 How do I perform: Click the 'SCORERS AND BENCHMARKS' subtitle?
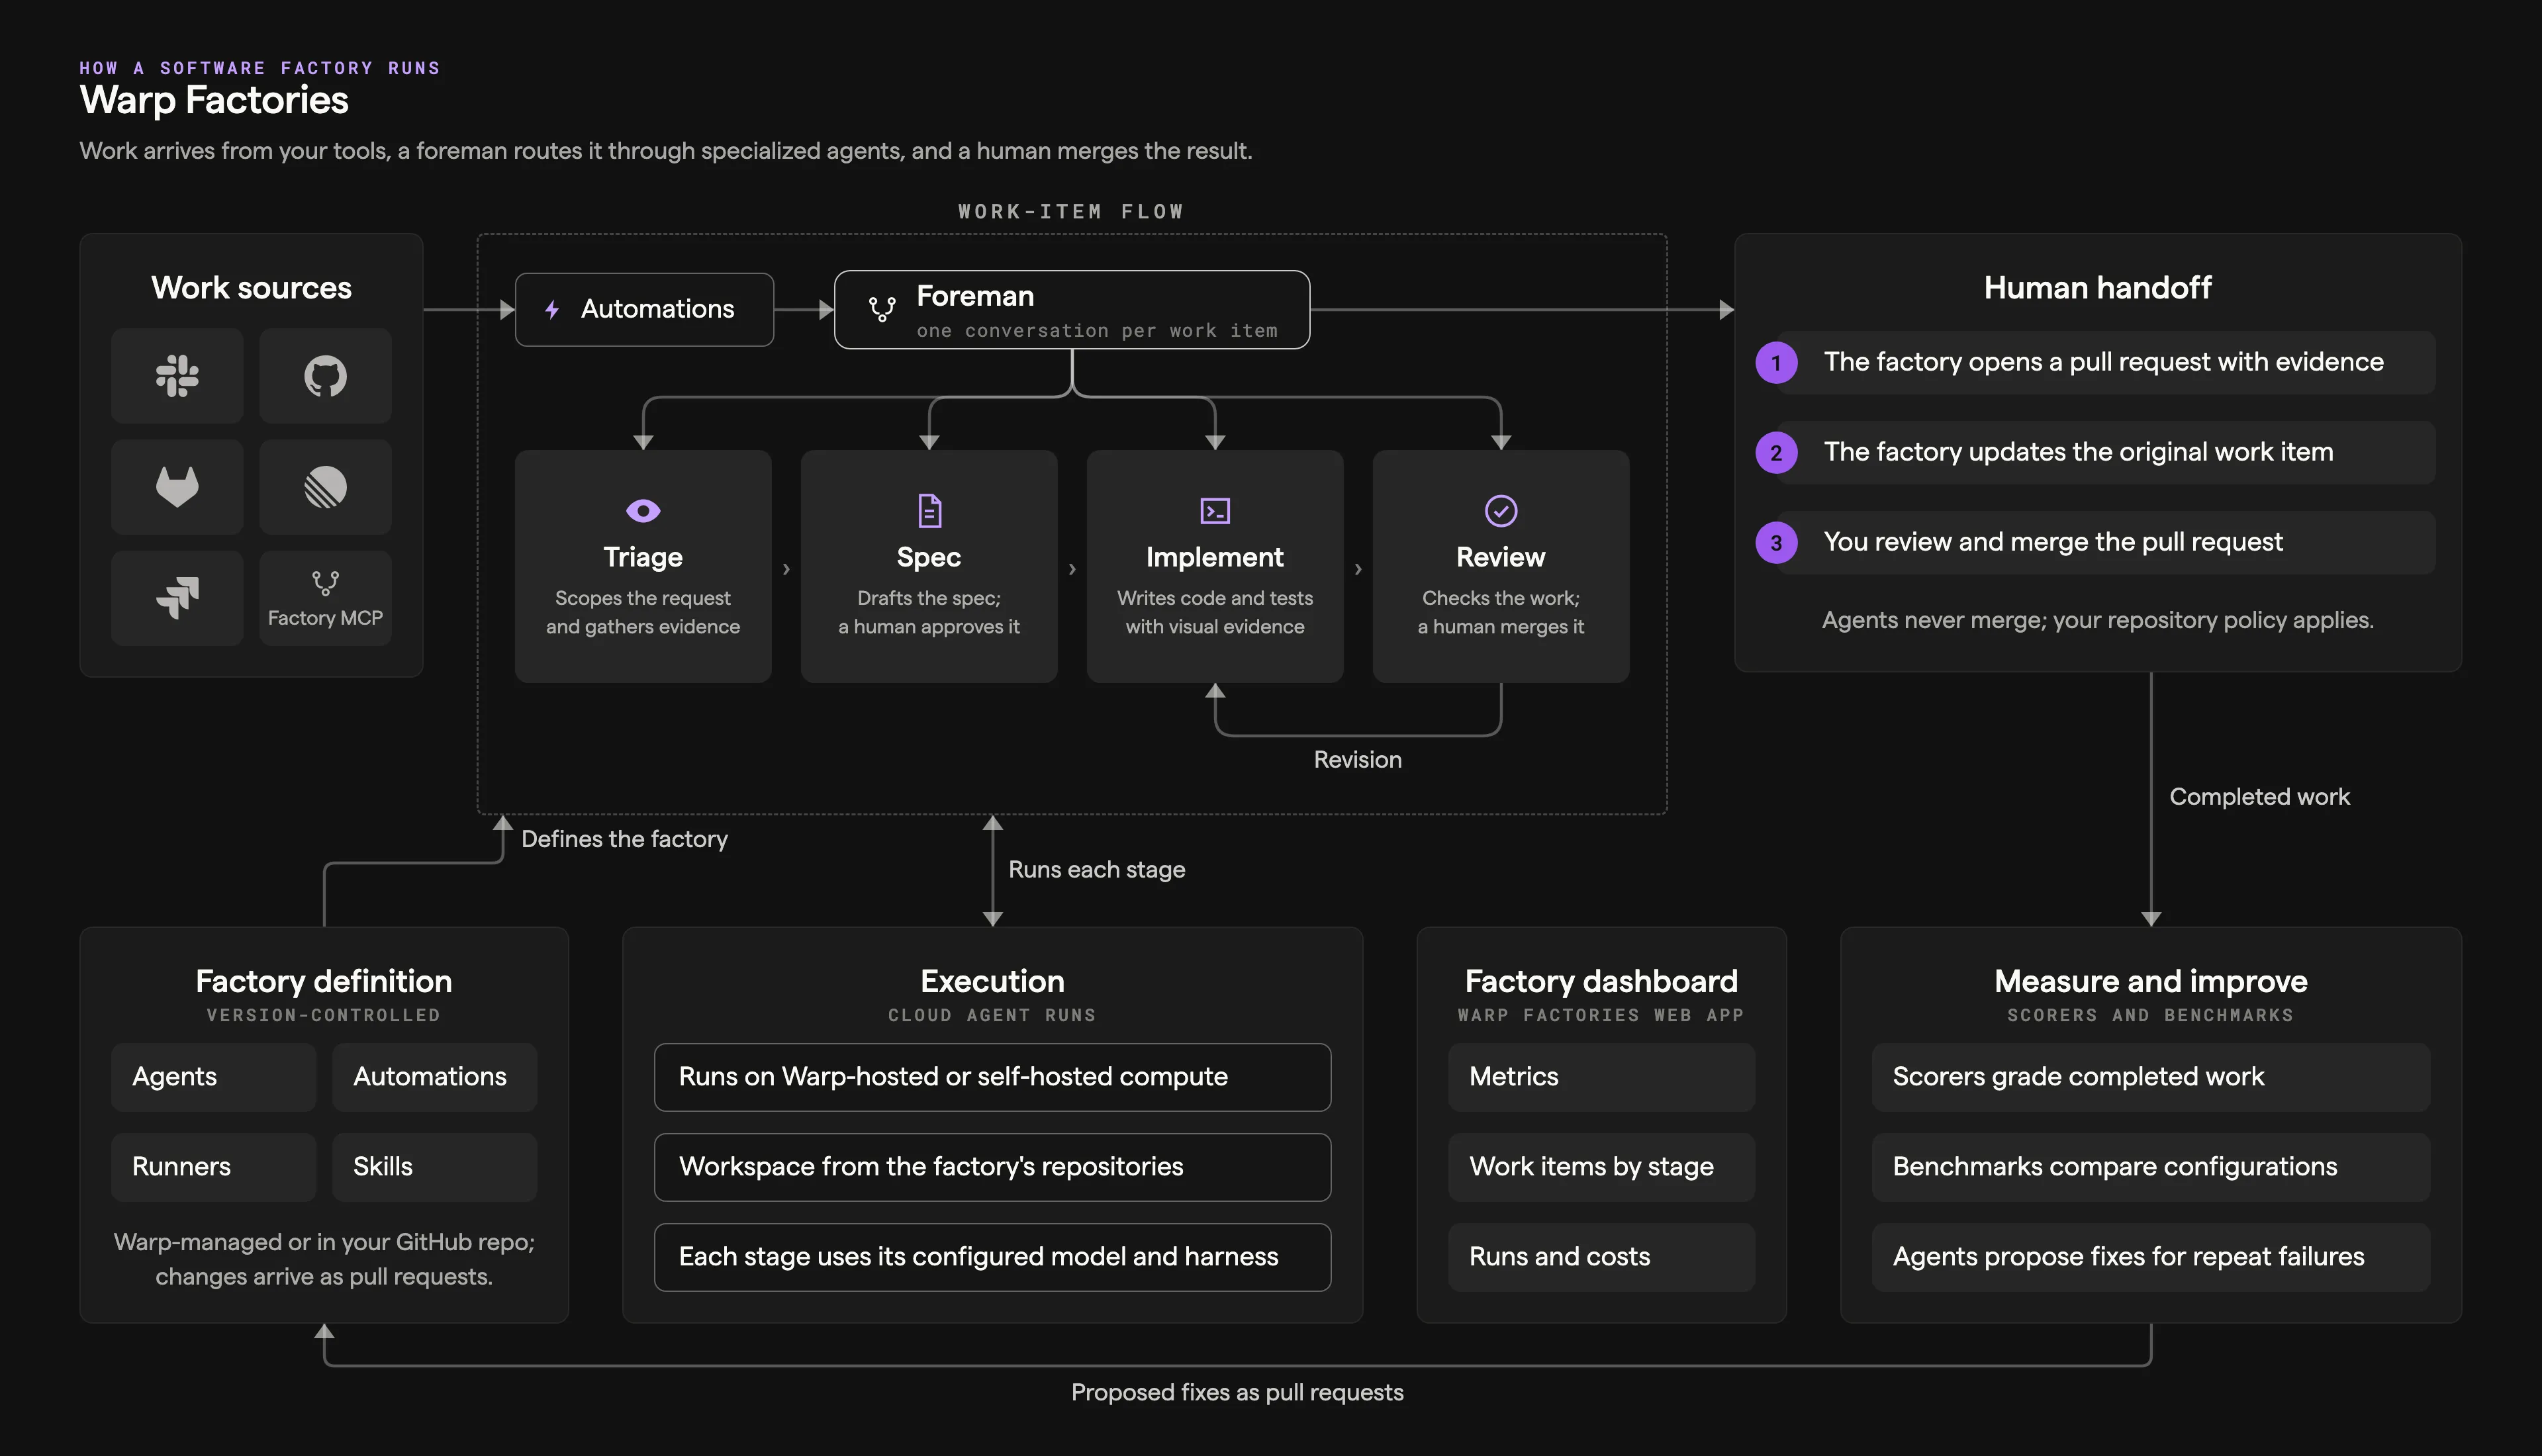click(2151, 1015)
